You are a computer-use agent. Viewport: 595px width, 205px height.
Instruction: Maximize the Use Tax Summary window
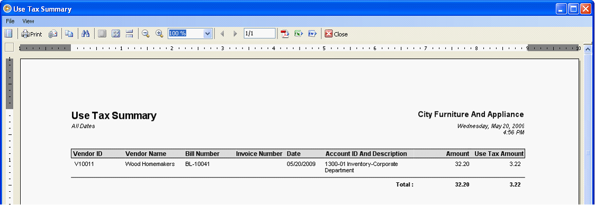[x=573, y=8]
